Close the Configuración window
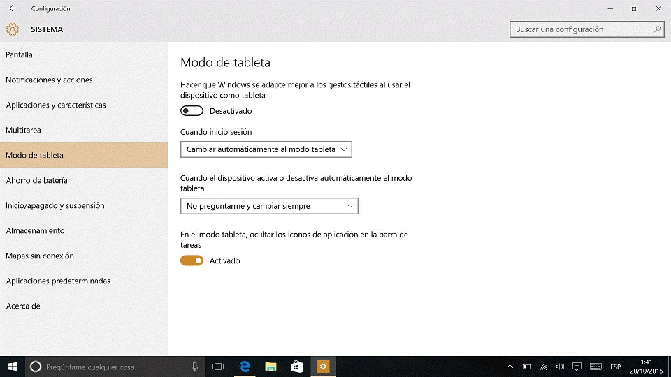The width and height of the screenshot is (671, 377). pyautogui.click(x=658, y=8)
